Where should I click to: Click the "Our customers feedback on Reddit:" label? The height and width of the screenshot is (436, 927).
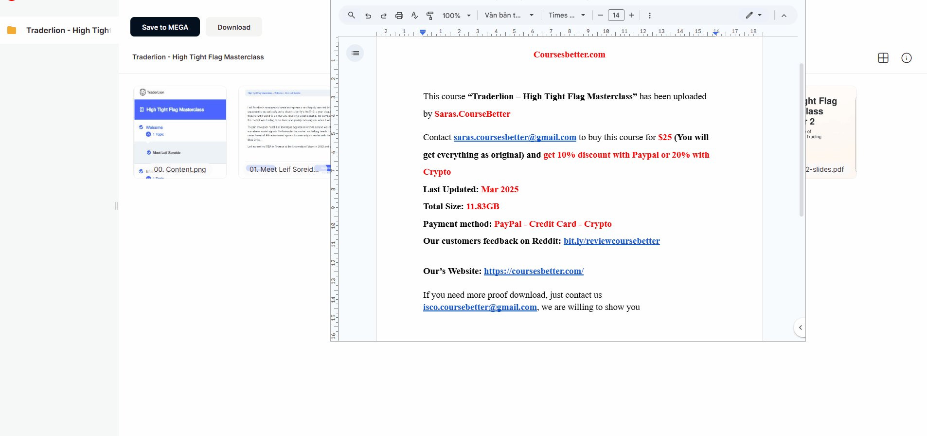492,241
